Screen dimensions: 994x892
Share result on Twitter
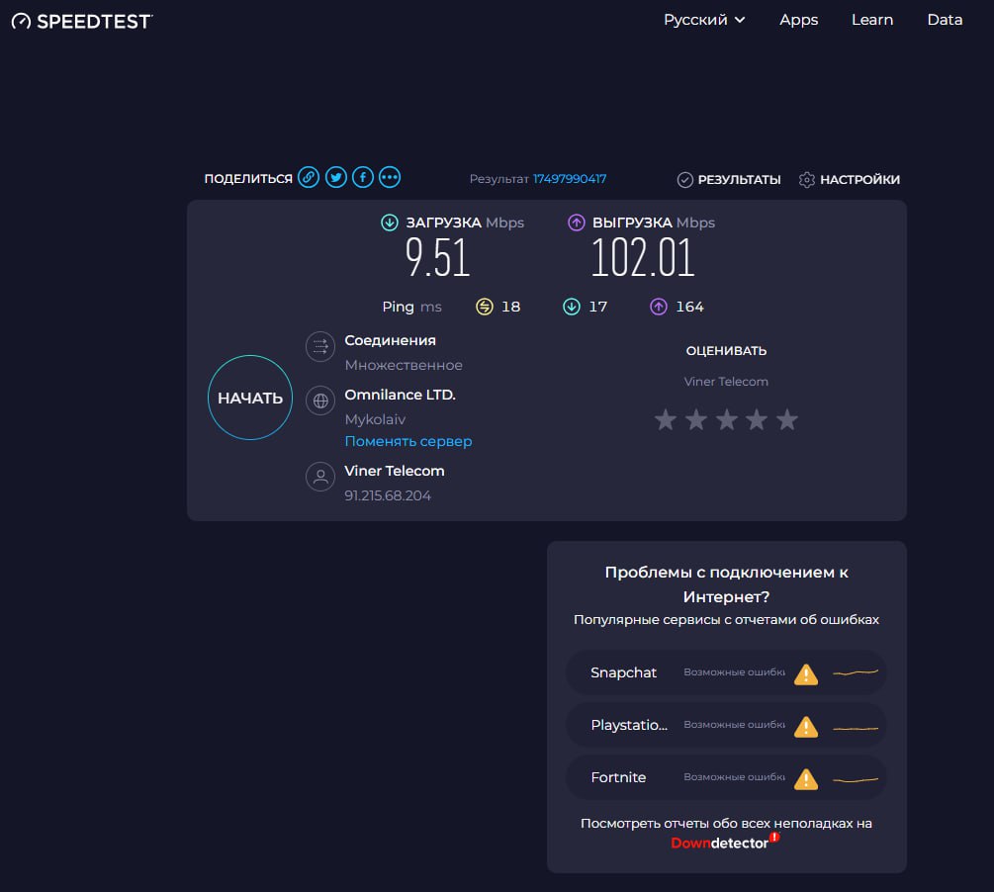[x=336, y=178]
